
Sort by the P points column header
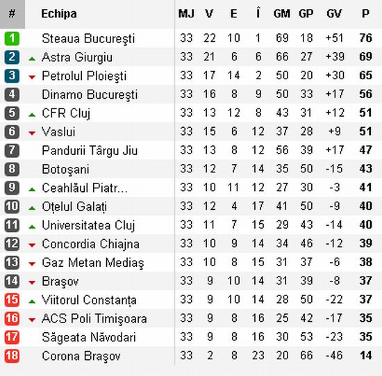365,14
